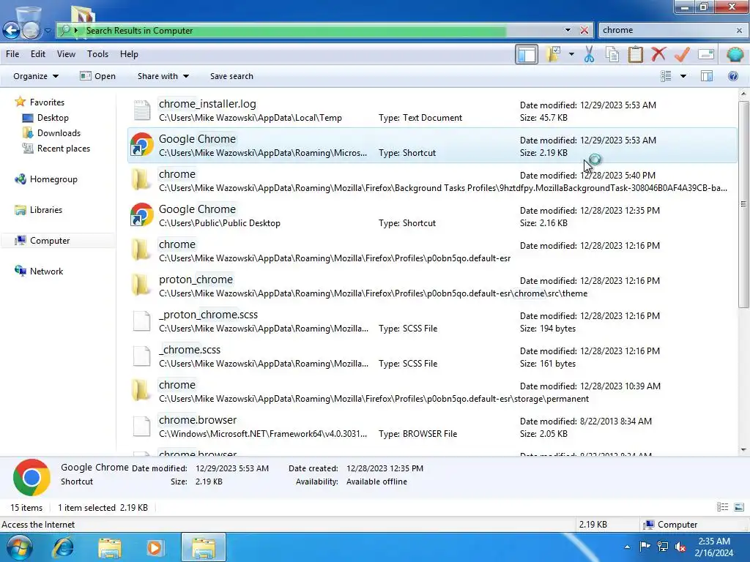Expand the Organize dropdown
The width and height of the screenshot is (750, 562).
point(36,76)
